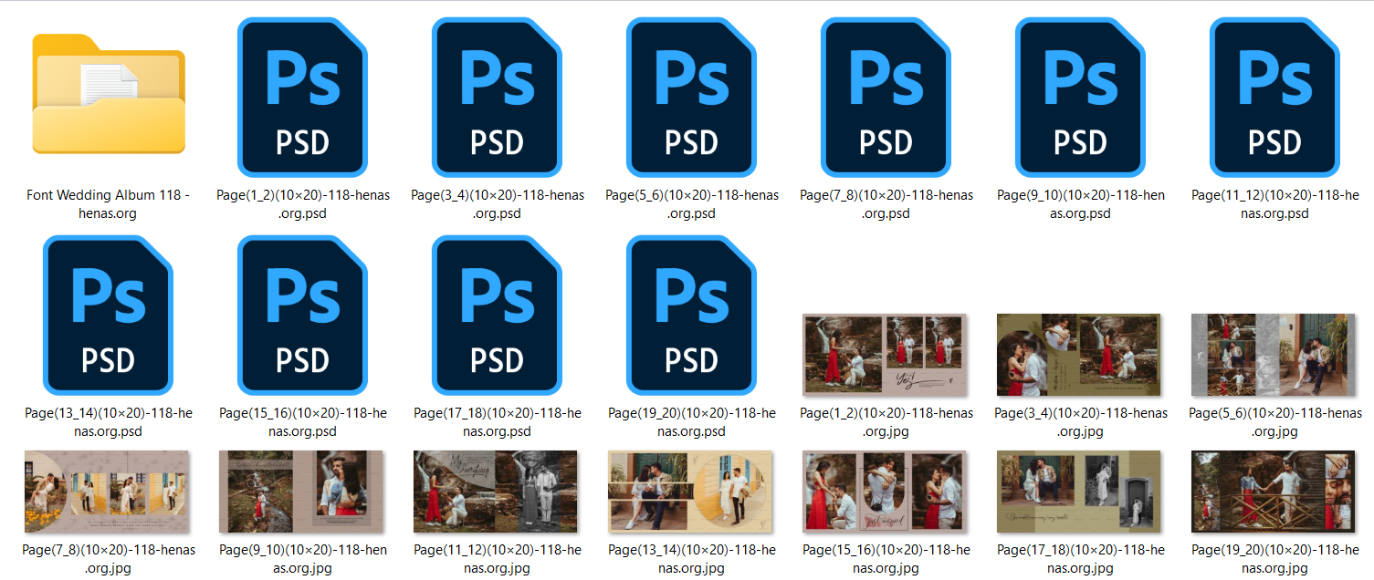The width and height of the screenshot is (1374, 580).
Task: Click the Page(5_6) JPG thumbnail
Action: coord(1274,355)
